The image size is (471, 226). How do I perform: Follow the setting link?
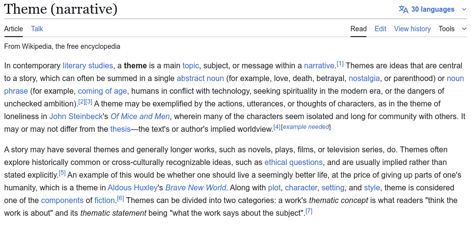[x=333, y=188]
